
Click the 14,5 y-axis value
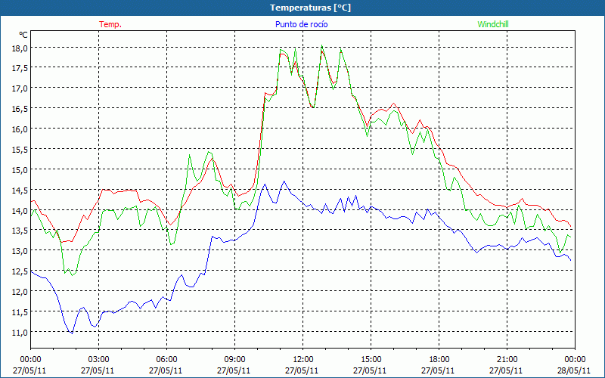click(20, 191)
